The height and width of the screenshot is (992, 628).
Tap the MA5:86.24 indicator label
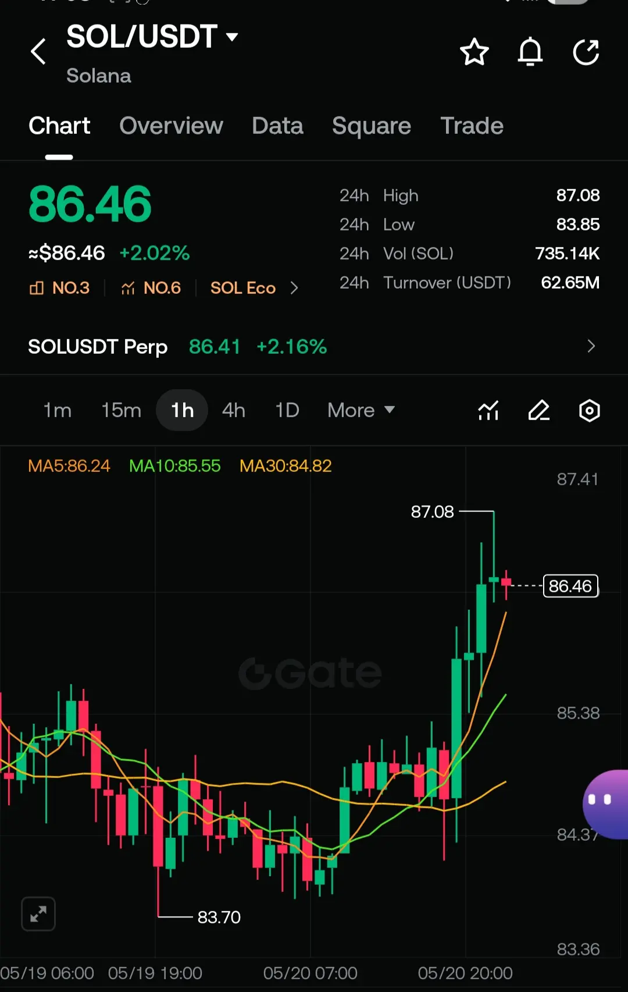[x=69, y=465]
